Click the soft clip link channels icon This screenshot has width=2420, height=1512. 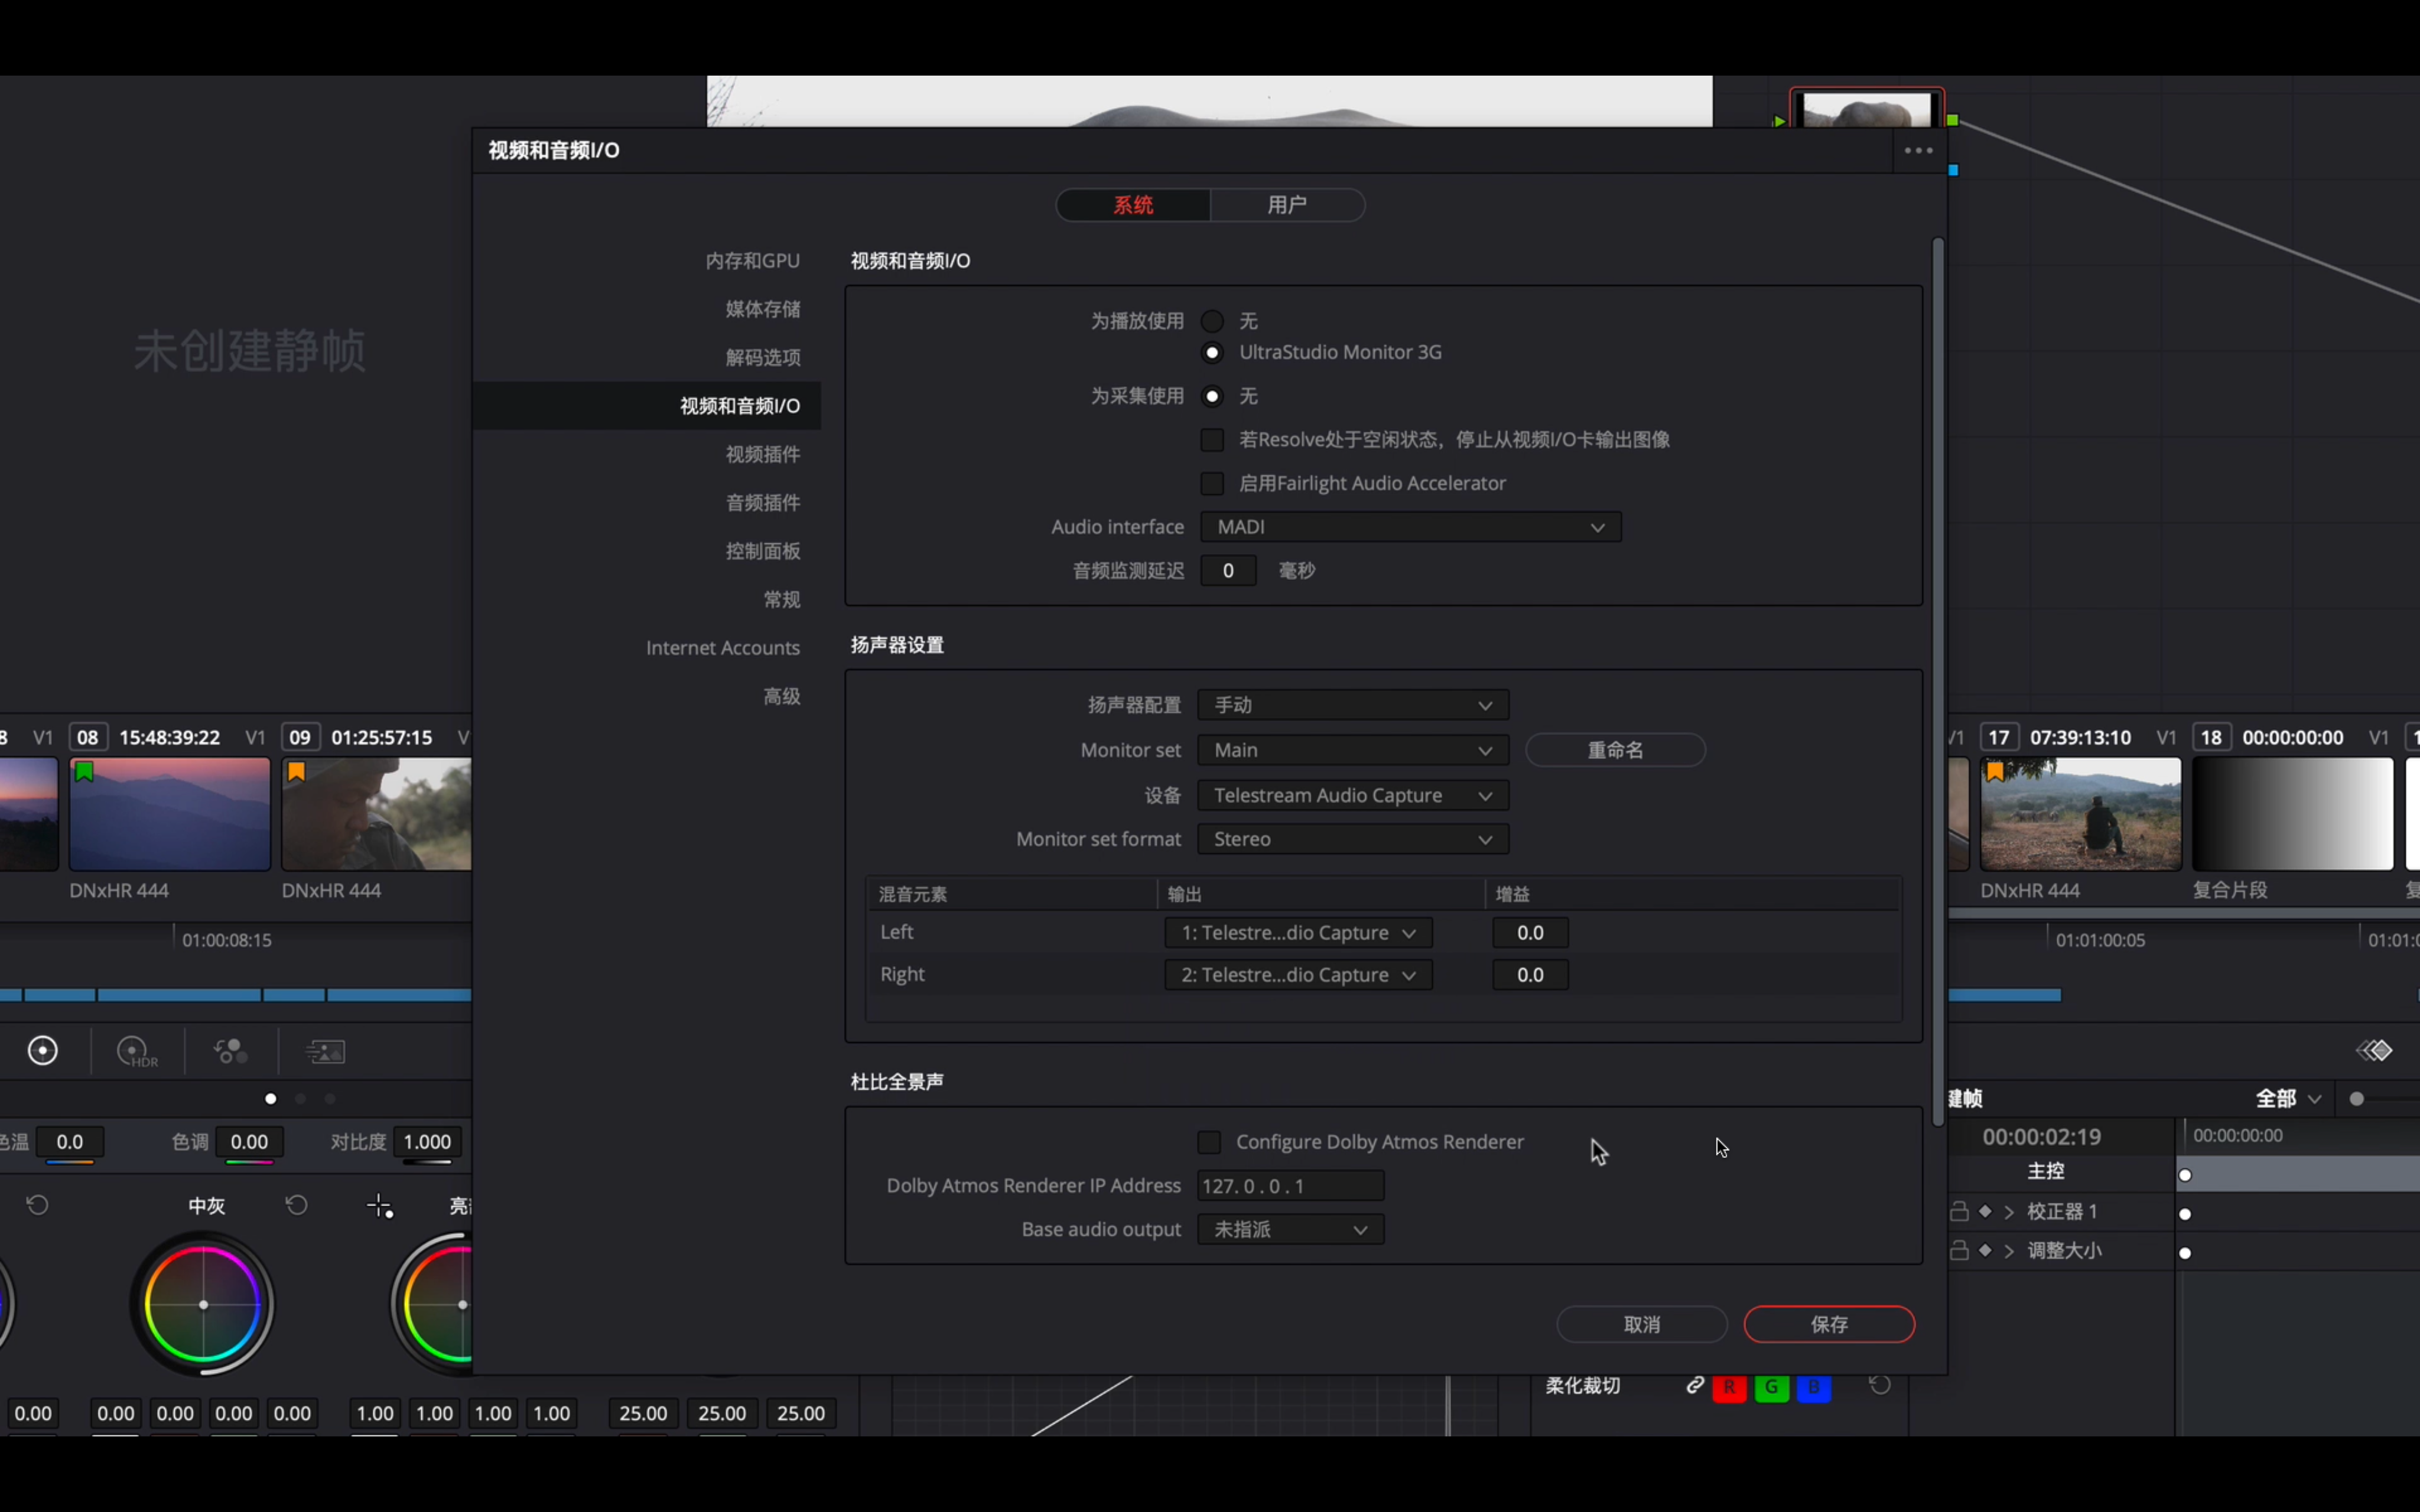tap(1695, 1385)
